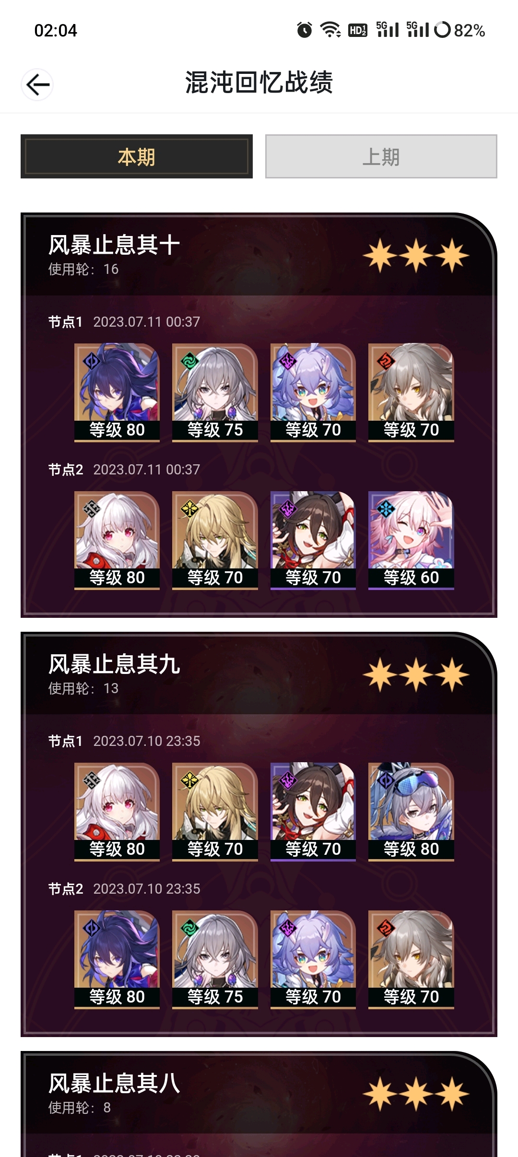518x1157 pixels.
Task: Switch to the 上期 tab
Action: click(381, 156)
